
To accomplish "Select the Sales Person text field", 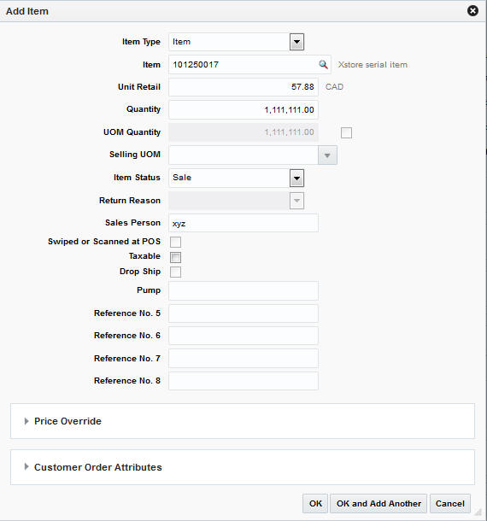I will pyautogui.click(x=243, y=223).
